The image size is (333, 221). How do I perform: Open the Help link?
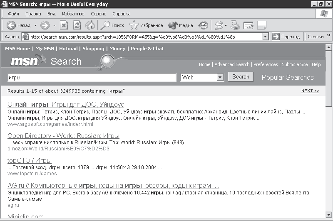point(316,64)
